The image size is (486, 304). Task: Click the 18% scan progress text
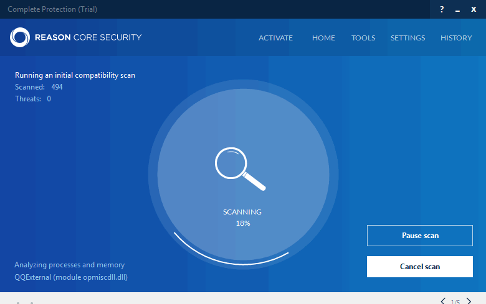(x=243, y=223)
